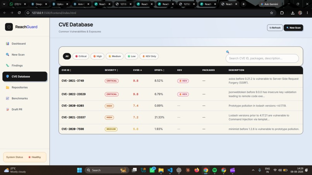Click the axios SSRF description text
The image size is (312, 175).
(264, 81)
